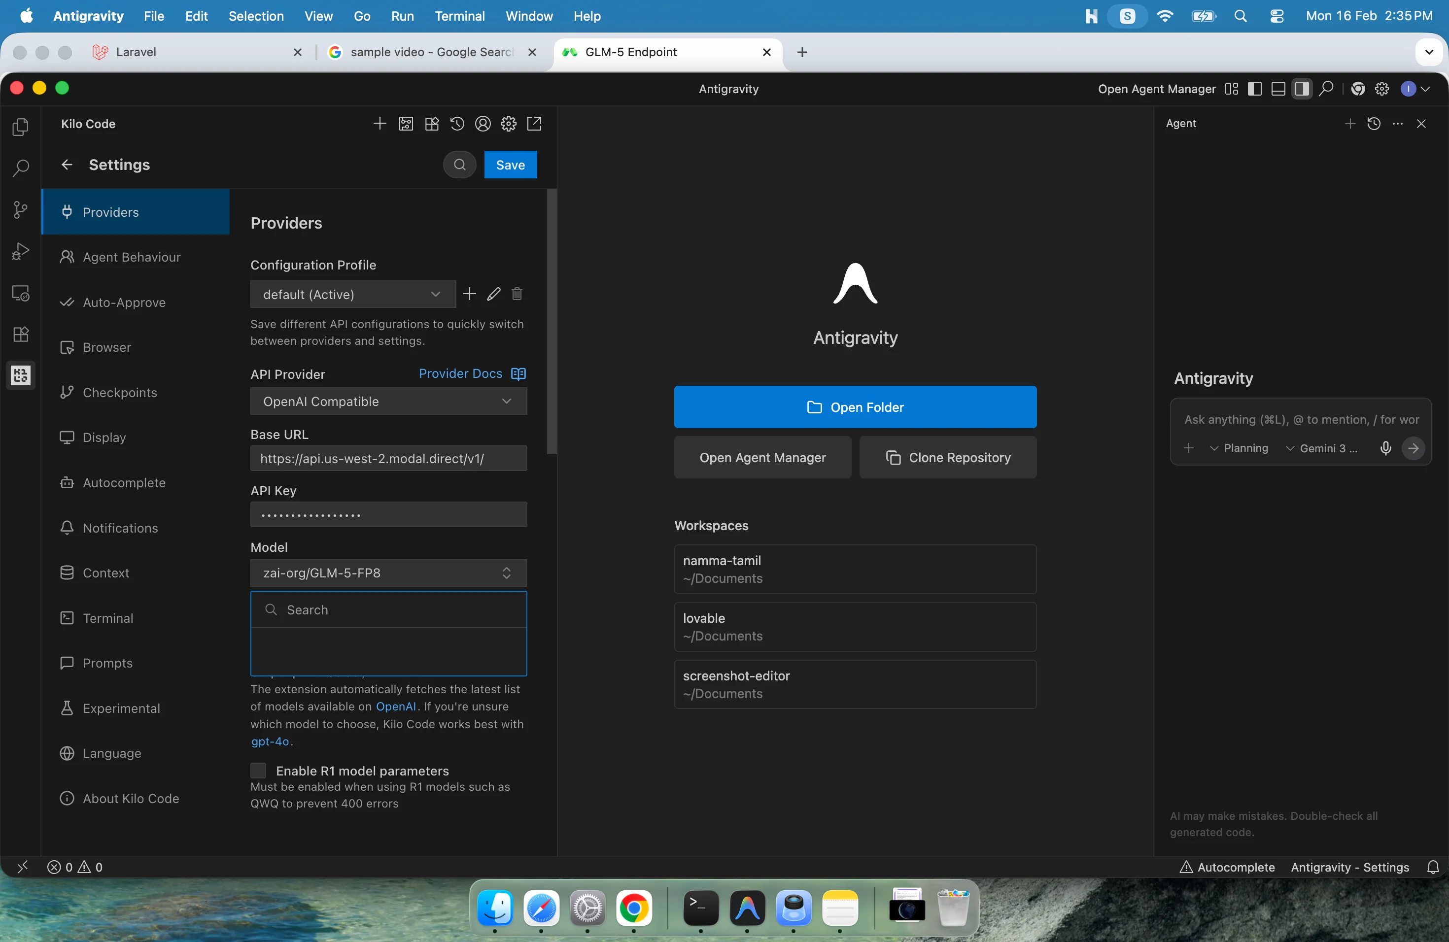Viewport: 1449px width, 942px height.
Task: Start a new Kilo Code task
Action: [x=379, y=124]
